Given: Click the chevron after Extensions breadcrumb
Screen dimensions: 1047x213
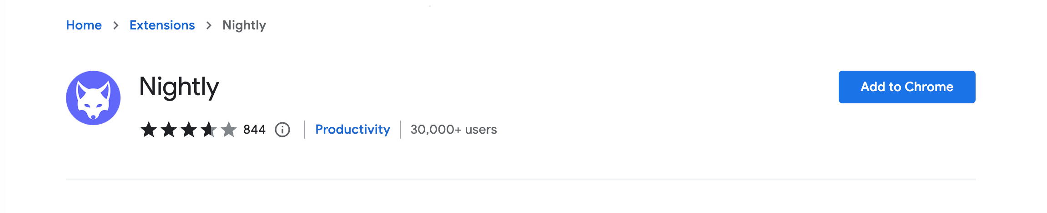Looking at the screenshot, I should click(209, 25).
